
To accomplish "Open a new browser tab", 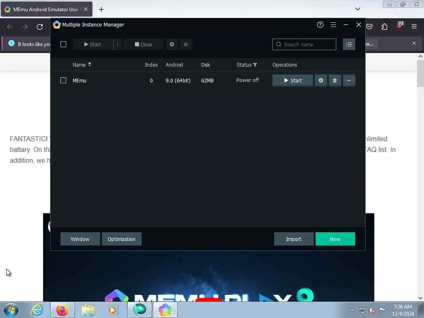I will tap(101, 10).
